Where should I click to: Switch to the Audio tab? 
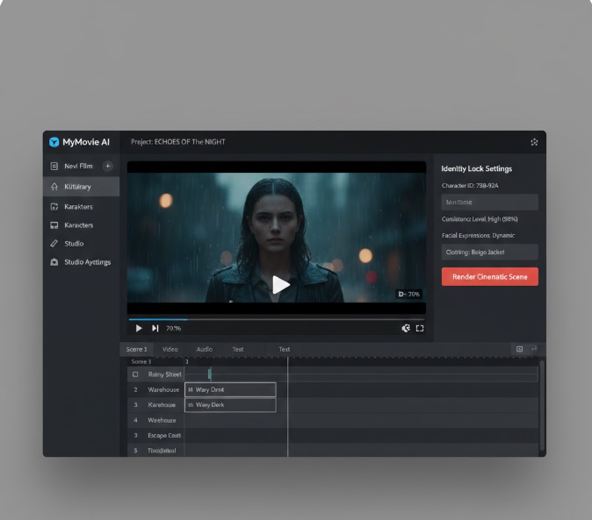click(205, 349)
